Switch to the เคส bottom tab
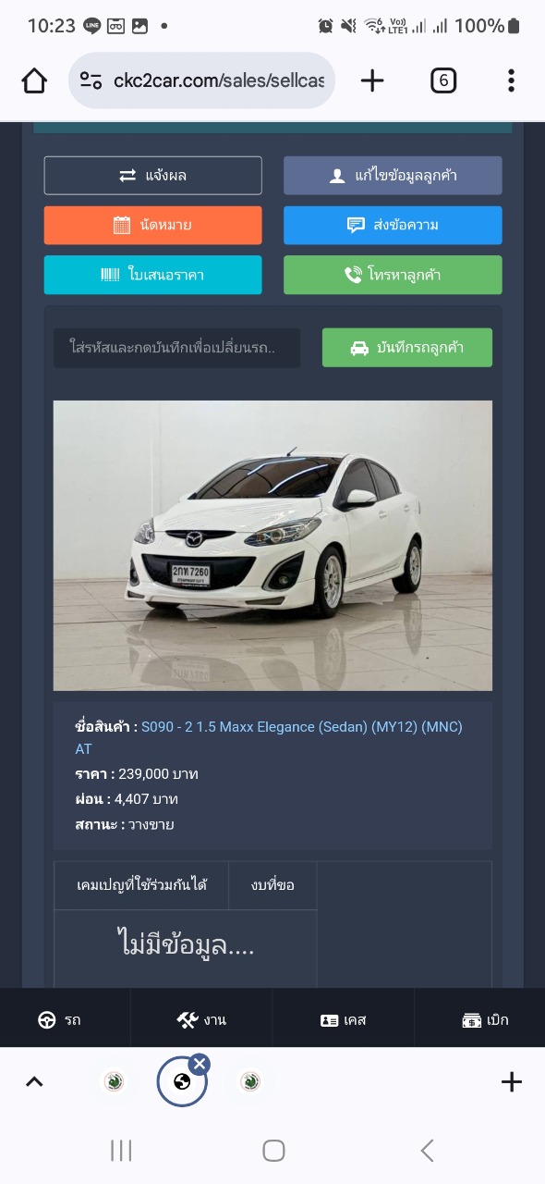Image resolution: width=545 pixels, height=1184 pixels. click(344, 1020)
